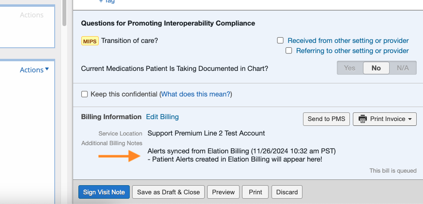Click the yellow MIPS badge

tap(90, 41)
